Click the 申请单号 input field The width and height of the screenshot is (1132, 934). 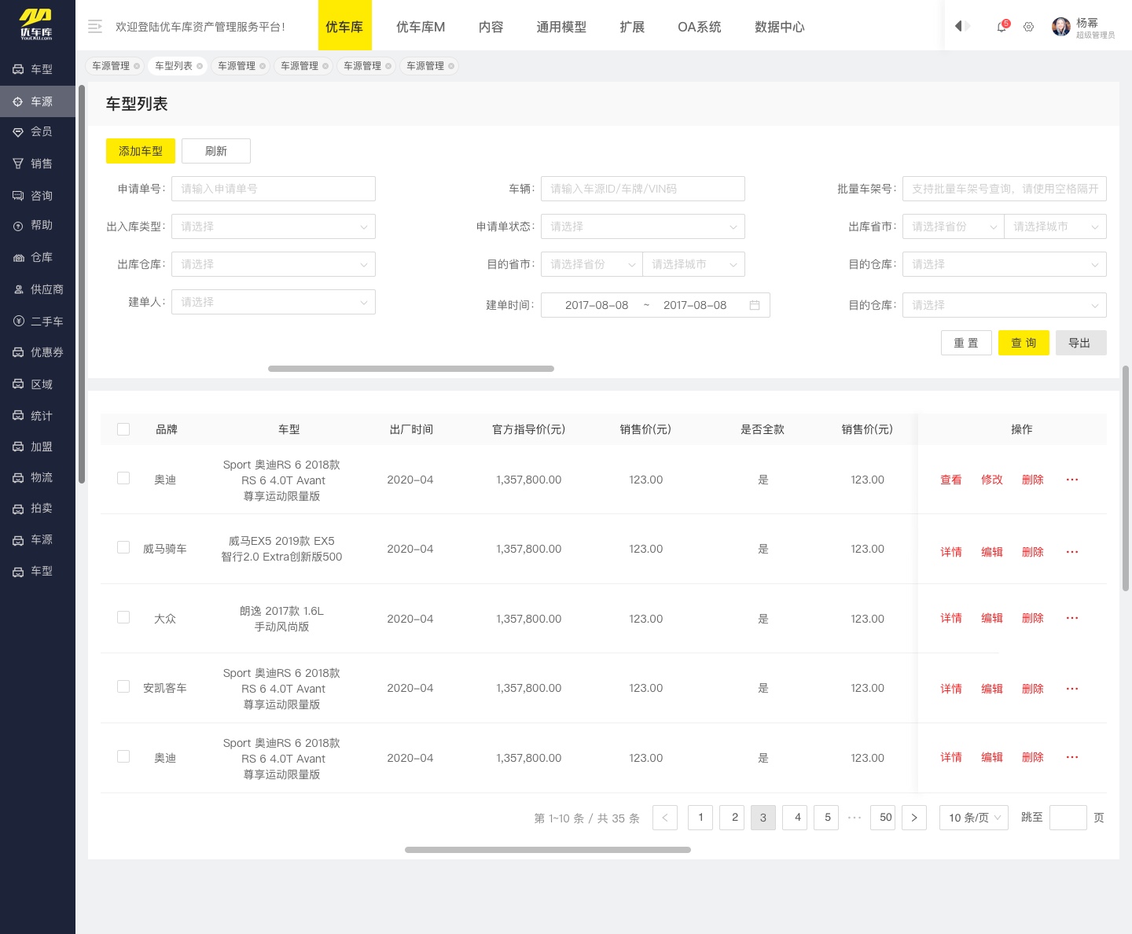[273, 189]
